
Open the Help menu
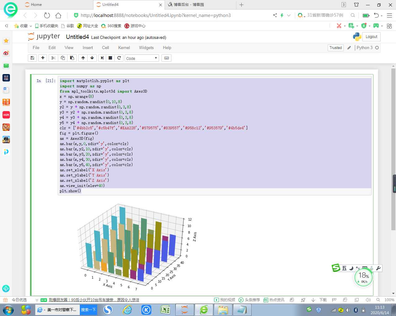pos(167,48)
